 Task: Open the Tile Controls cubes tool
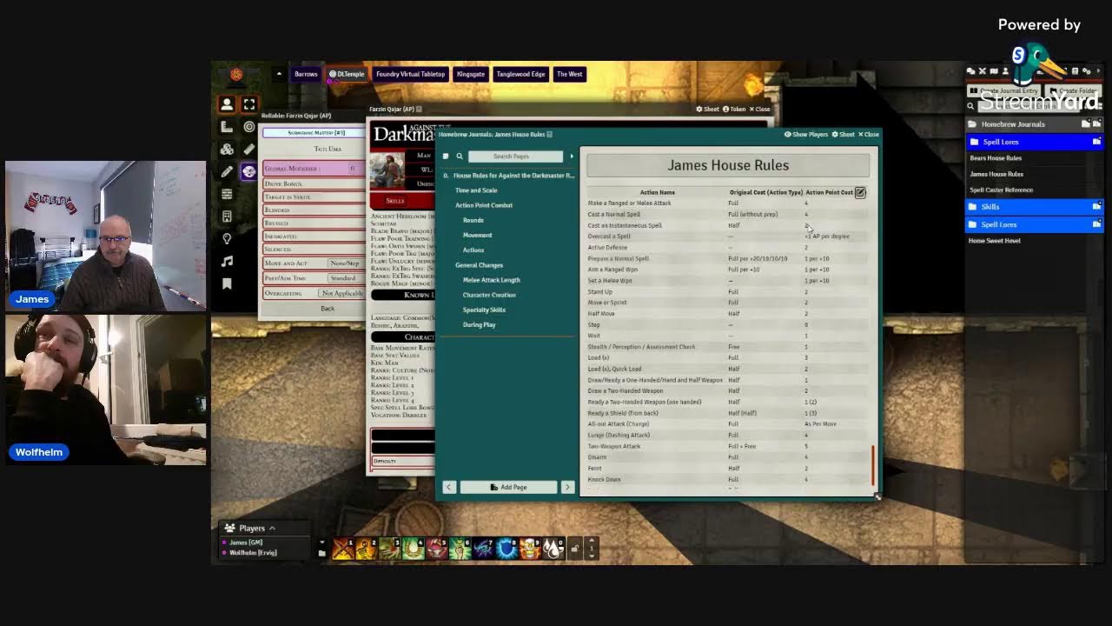[x=227, y=150]
